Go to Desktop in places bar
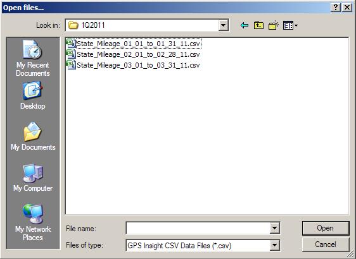 [33, 96]
